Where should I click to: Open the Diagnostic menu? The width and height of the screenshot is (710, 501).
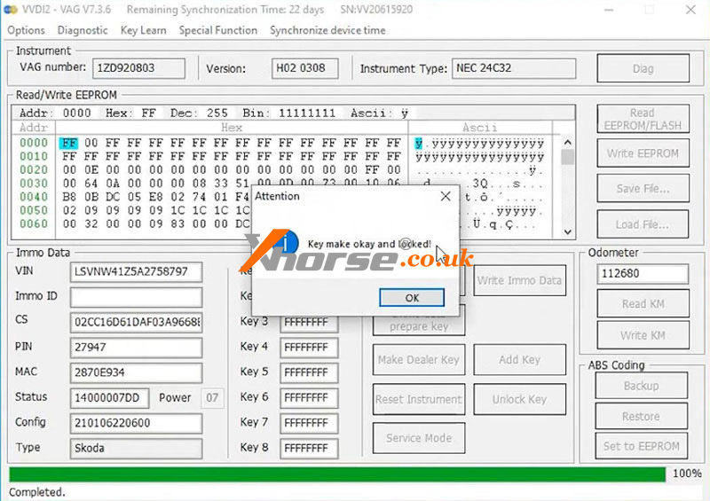pyautogui.click(x=83, y=30)
